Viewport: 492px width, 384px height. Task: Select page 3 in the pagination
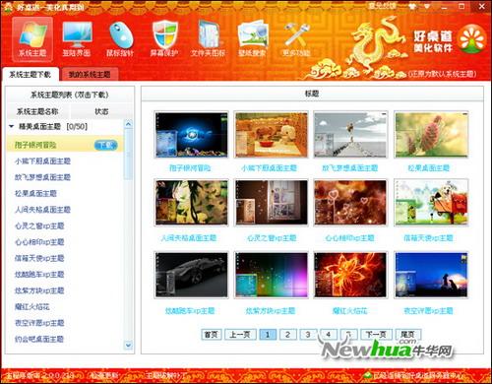[308, 335]
